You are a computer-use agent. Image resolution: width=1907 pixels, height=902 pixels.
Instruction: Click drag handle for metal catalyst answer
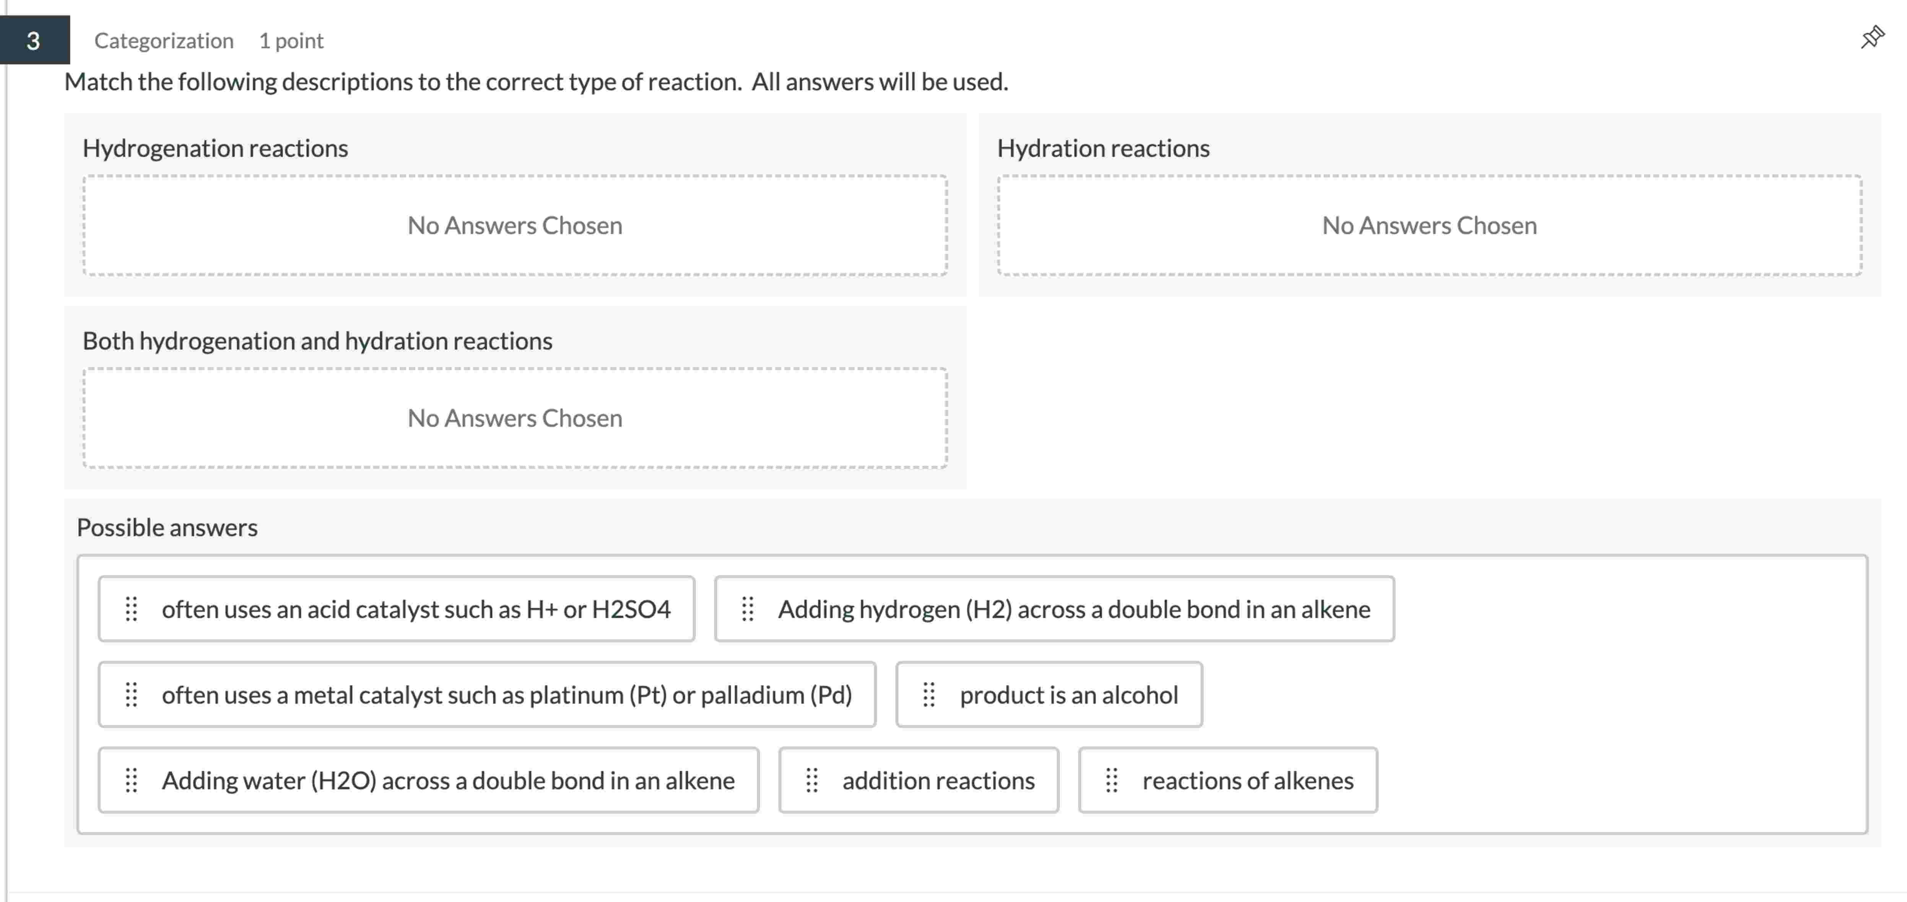131,695
